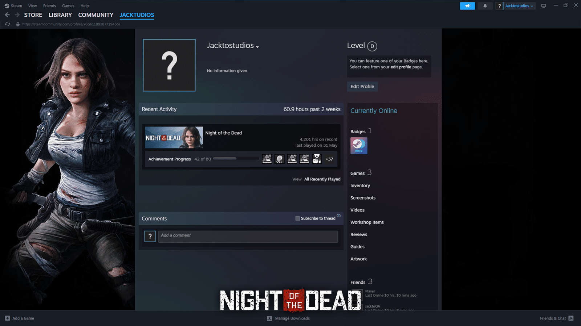Open the Guides link
The width and height of the screenshot is (581, 326).
point(357,247)
